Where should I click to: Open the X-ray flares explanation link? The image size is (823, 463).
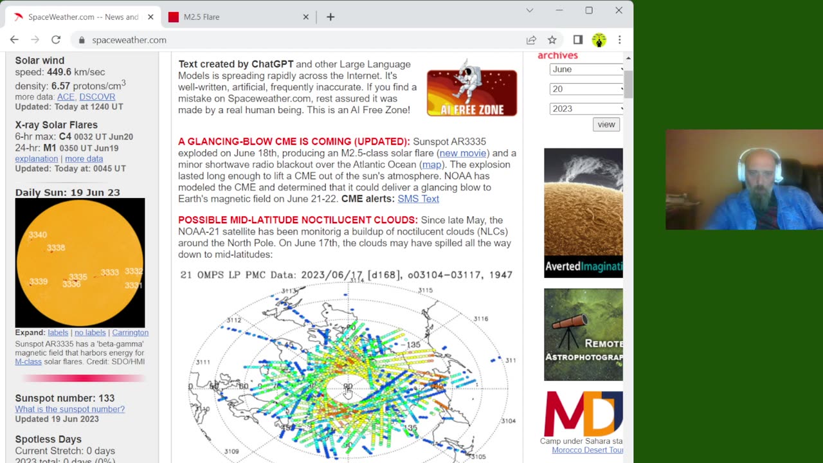pos(37,158)
